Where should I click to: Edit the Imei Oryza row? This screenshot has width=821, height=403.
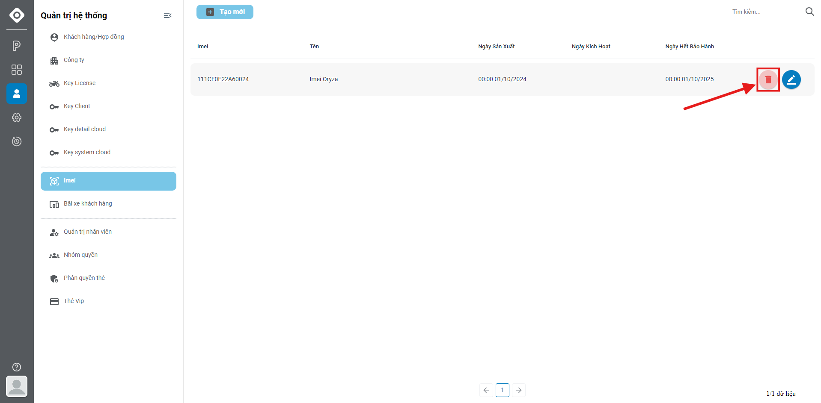[x=791, y=79]
